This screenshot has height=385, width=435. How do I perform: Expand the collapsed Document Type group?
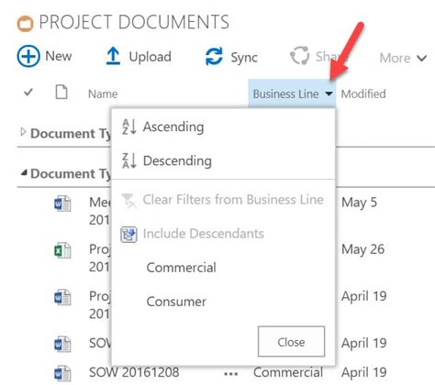(x=23, y=132)
